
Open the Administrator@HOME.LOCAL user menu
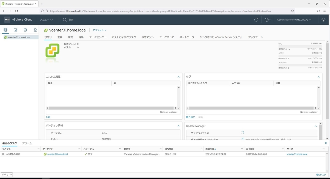(294, 19)
